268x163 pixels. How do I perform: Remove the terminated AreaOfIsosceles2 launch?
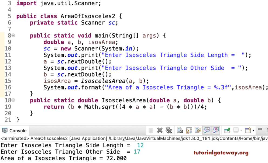[x=159, y=130]
